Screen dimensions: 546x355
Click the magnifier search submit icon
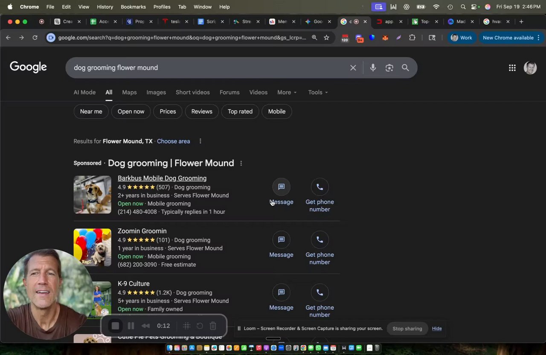(405, 67)
